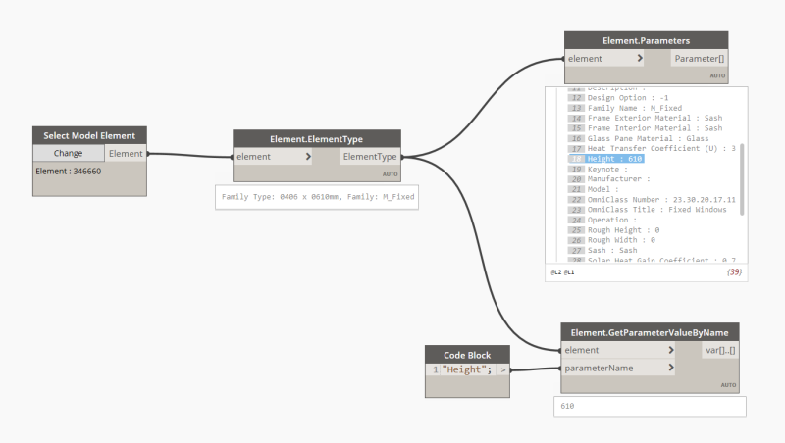
Task: Click the scrollbar in the parameters preview list
Action: pos(742,179)
